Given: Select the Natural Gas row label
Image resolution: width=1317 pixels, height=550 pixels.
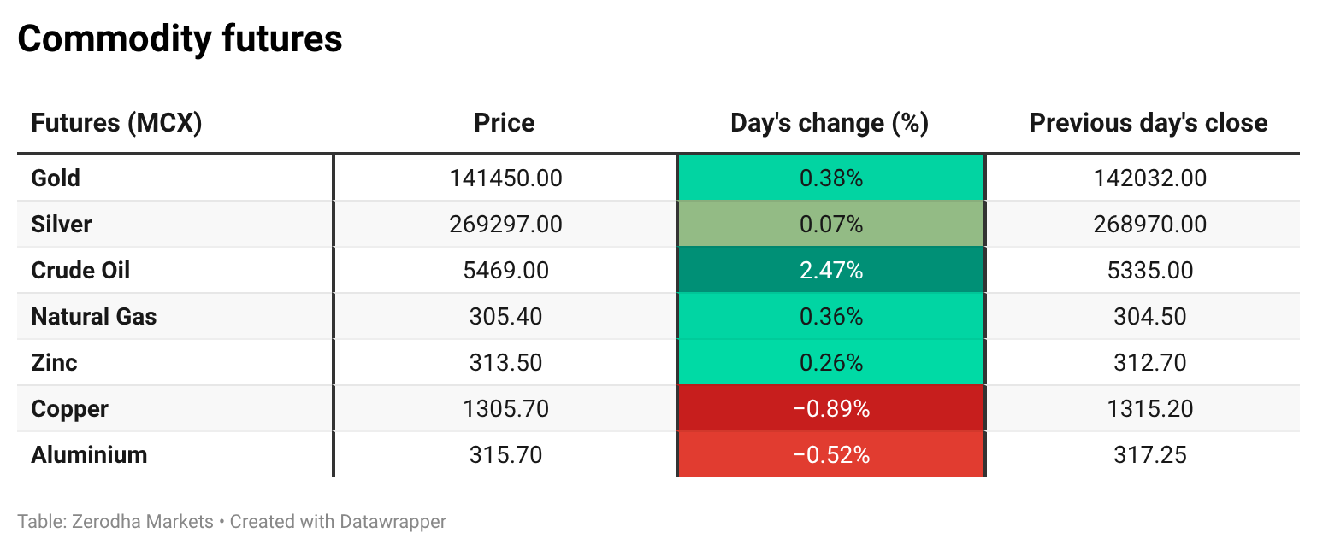Looking at the screenshot, I should coord(94,317).
